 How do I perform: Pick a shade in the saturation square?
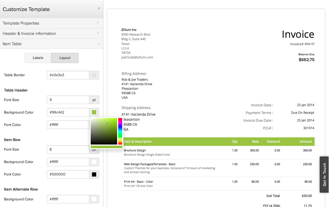click(x=104, y=131)
